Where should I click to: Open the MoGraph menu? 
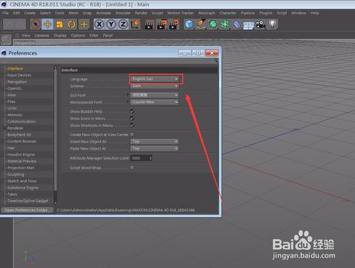[x=207, y=13]
